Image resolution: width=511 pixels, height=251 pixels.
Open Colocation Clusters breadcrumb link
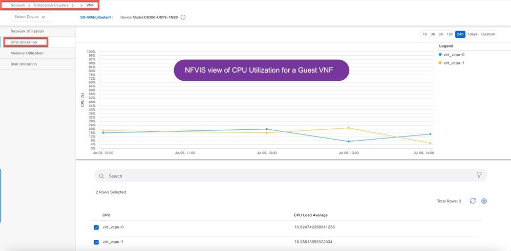(x=51, y=5)
